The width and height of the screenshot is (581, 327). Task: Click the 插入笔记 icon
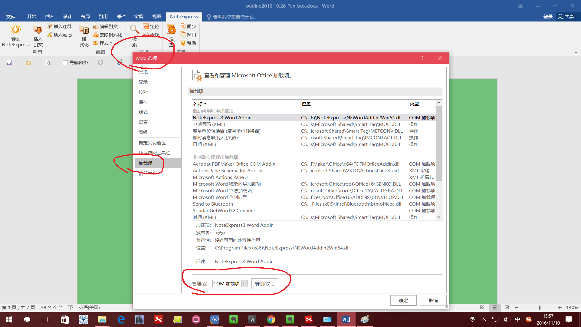[60, 35]
